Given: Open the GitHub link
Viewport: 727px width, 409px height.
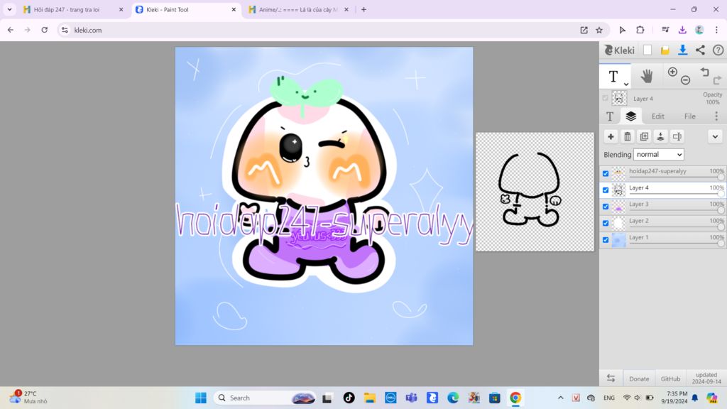Looking at the screenshot, I should tap(670, 378).
